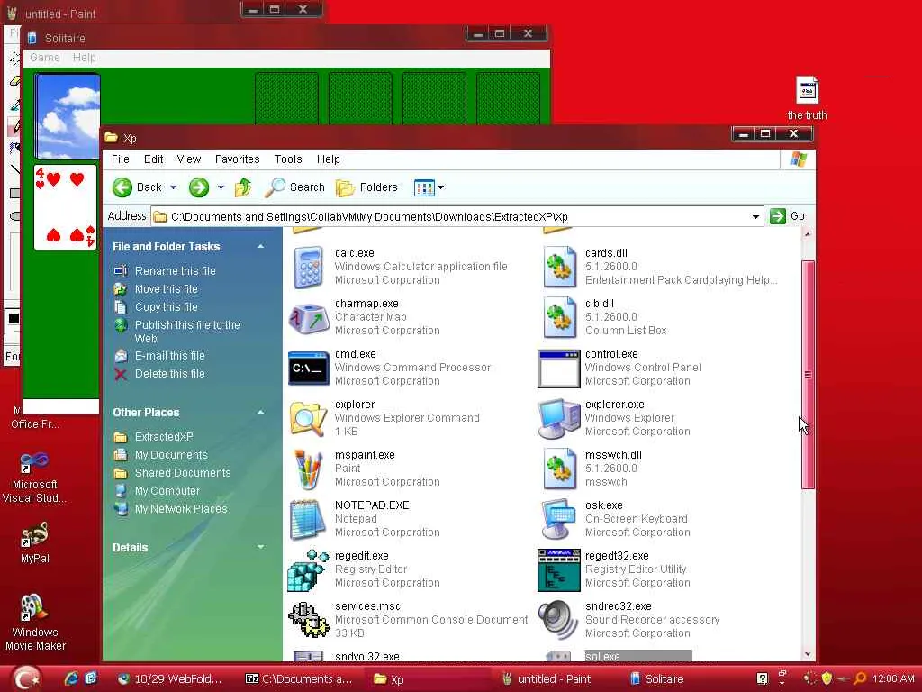Go to Shared Documents
922x692 pixels.
pos(183,472)
